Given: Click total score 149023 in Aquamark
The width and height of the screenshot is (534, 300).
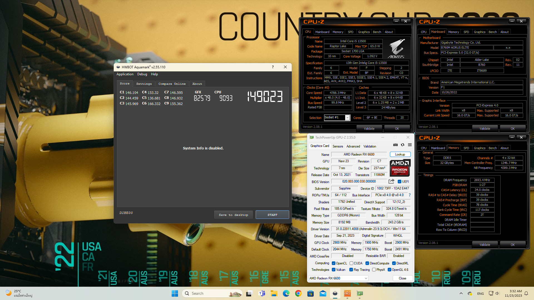Looking at the screenshot, I should (x=265, y=96).
